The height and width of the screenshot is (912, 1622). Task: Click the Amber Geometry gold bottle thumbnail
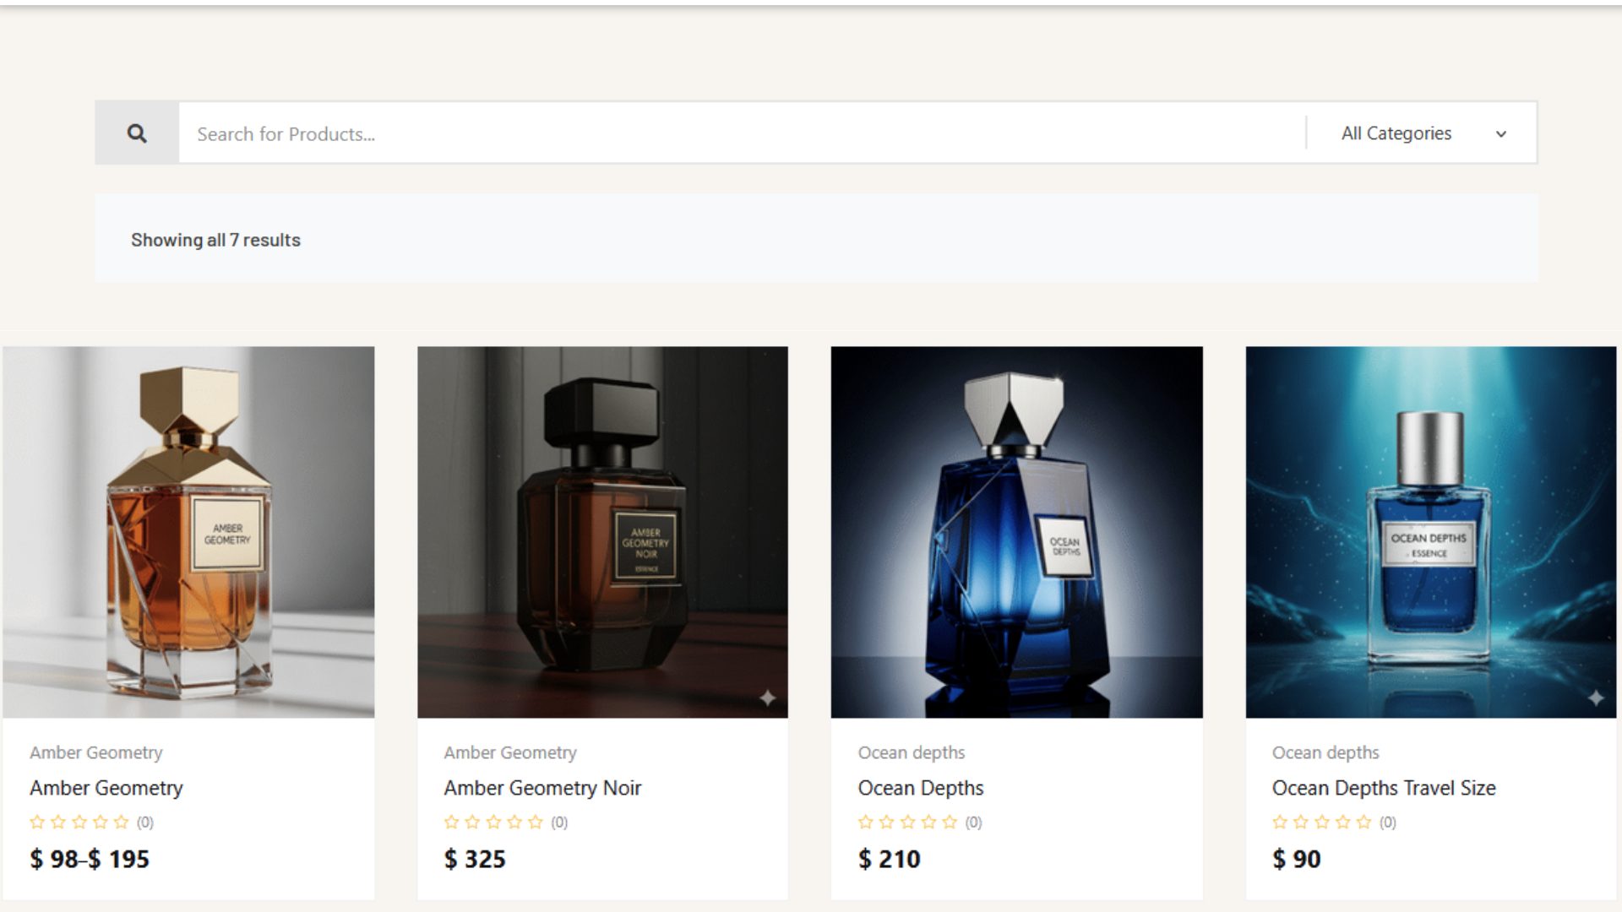[x=188, y=532]
